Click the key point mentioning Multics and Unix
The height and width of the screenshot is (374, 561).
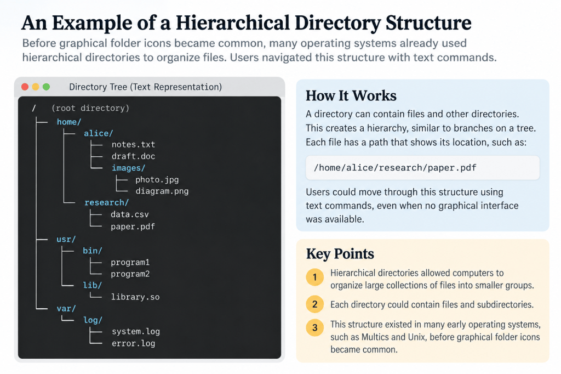pos(435,337)
